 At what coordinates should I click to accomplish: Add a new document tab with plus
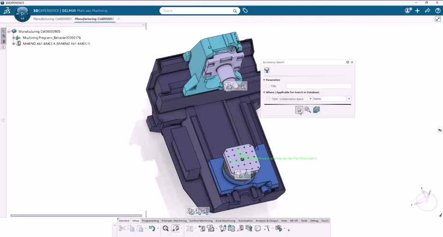pos(119,19)
